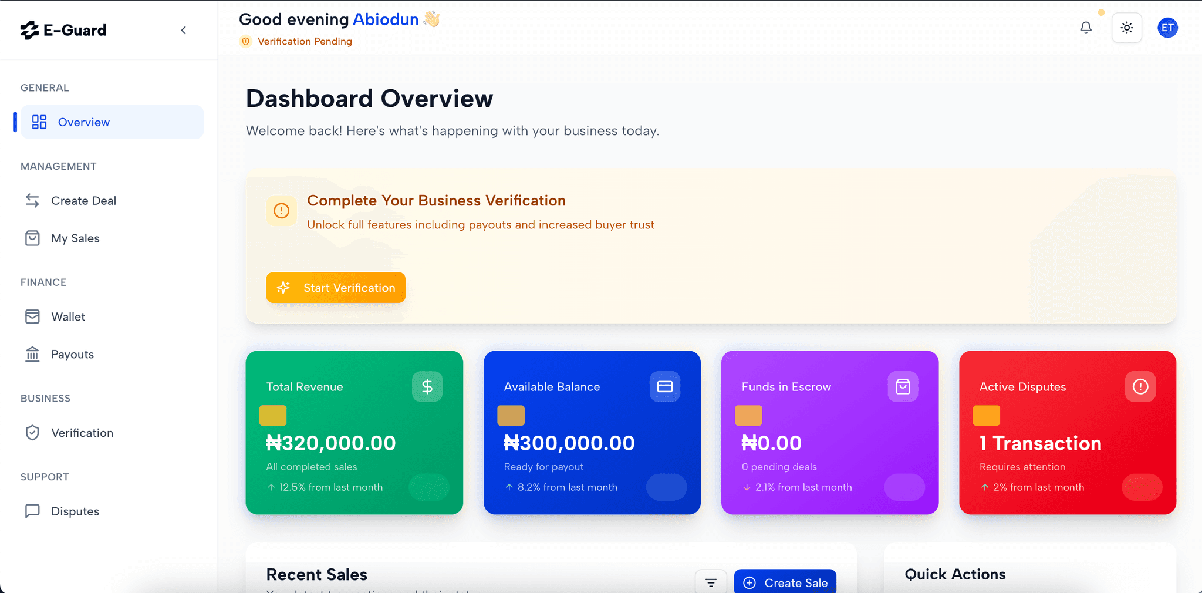The width and height of the screenshot is (1202, 593).
Task: Open the Wallet section
Action: coord(68,317)
